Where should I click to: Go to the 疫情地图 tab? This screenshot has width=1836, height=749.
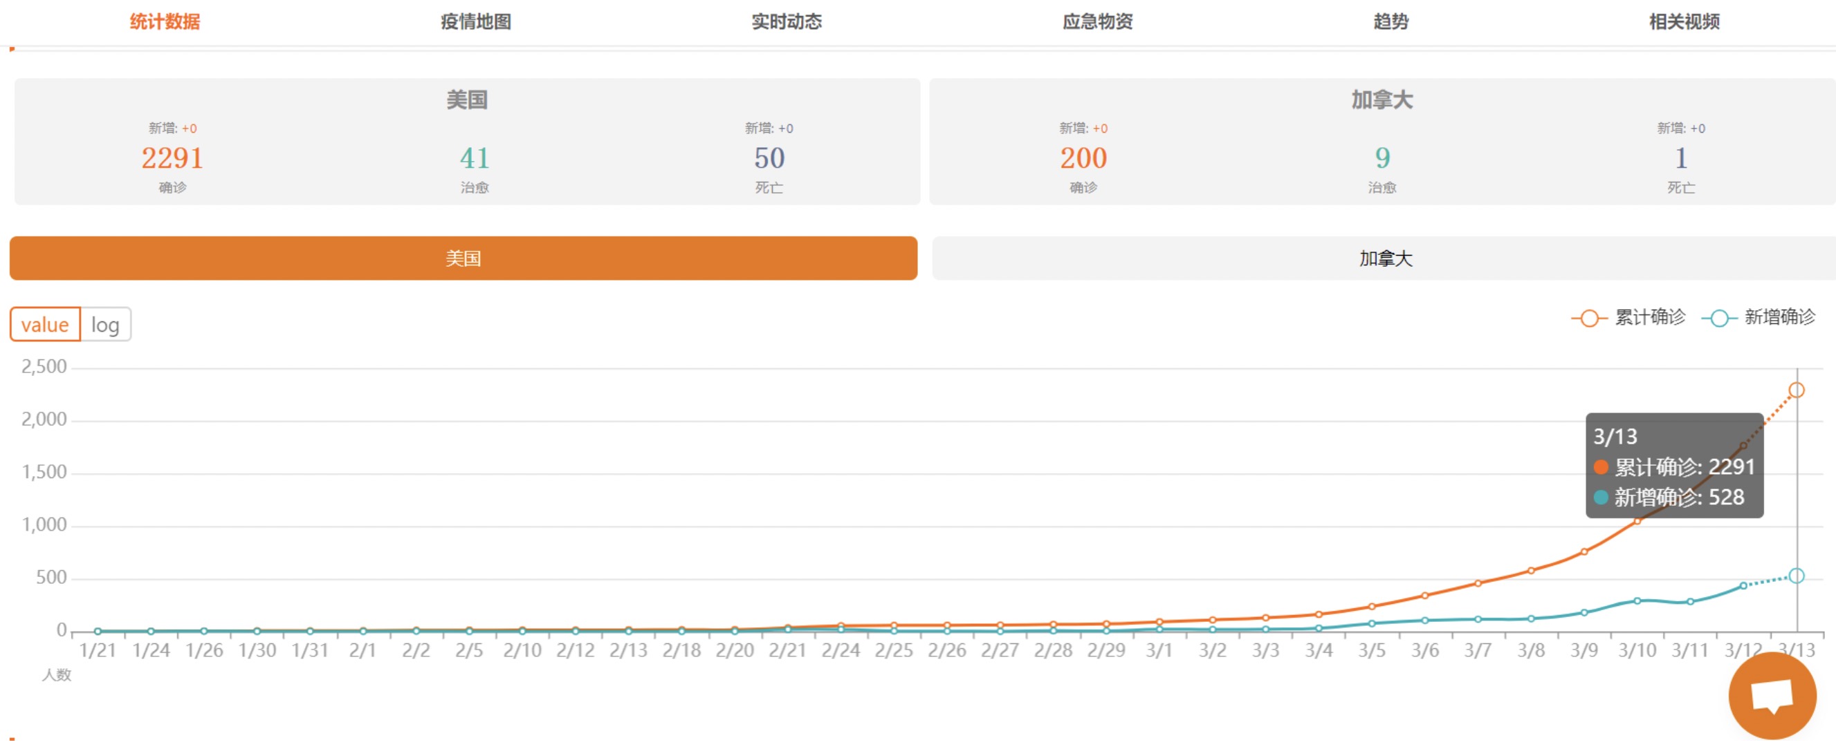click(475, 21)
